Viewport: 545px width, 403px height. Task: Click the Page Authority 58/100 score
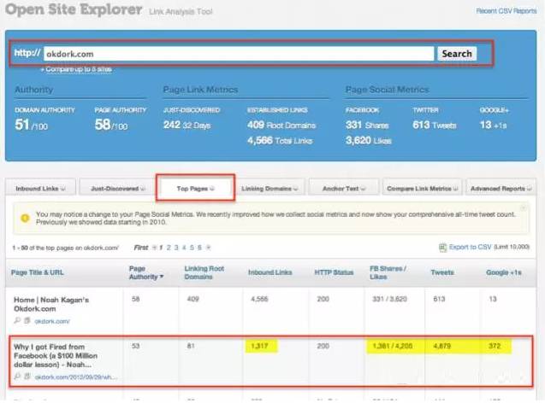pyautogui.click(x=111, y=125)
